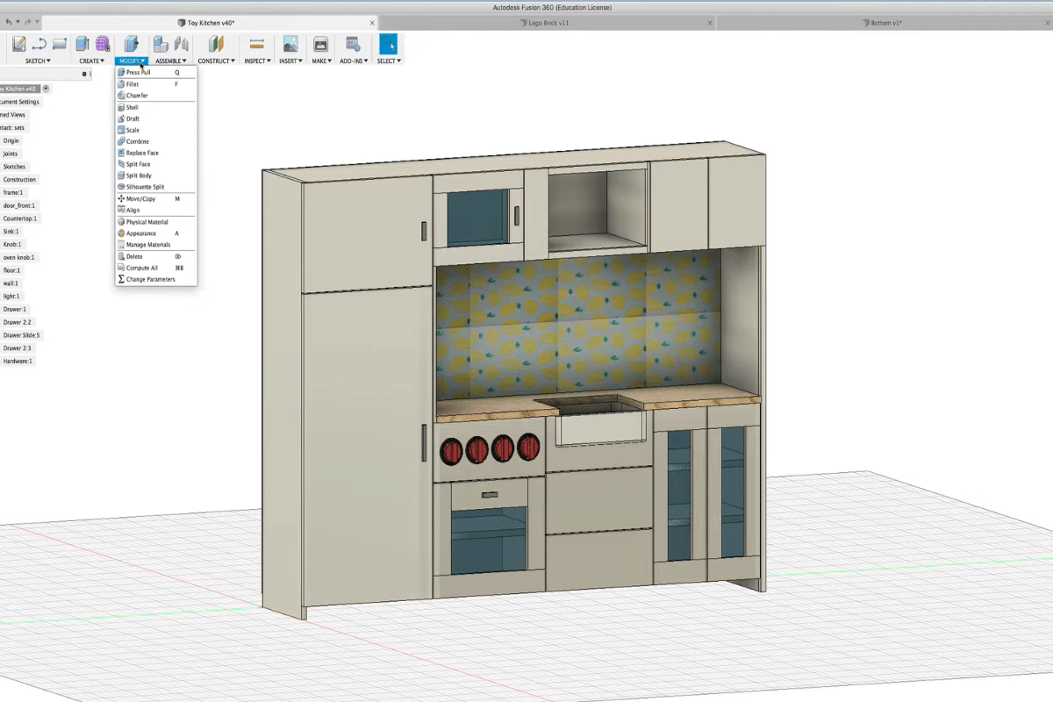Select the Extrude tool icon

(82, 44)
